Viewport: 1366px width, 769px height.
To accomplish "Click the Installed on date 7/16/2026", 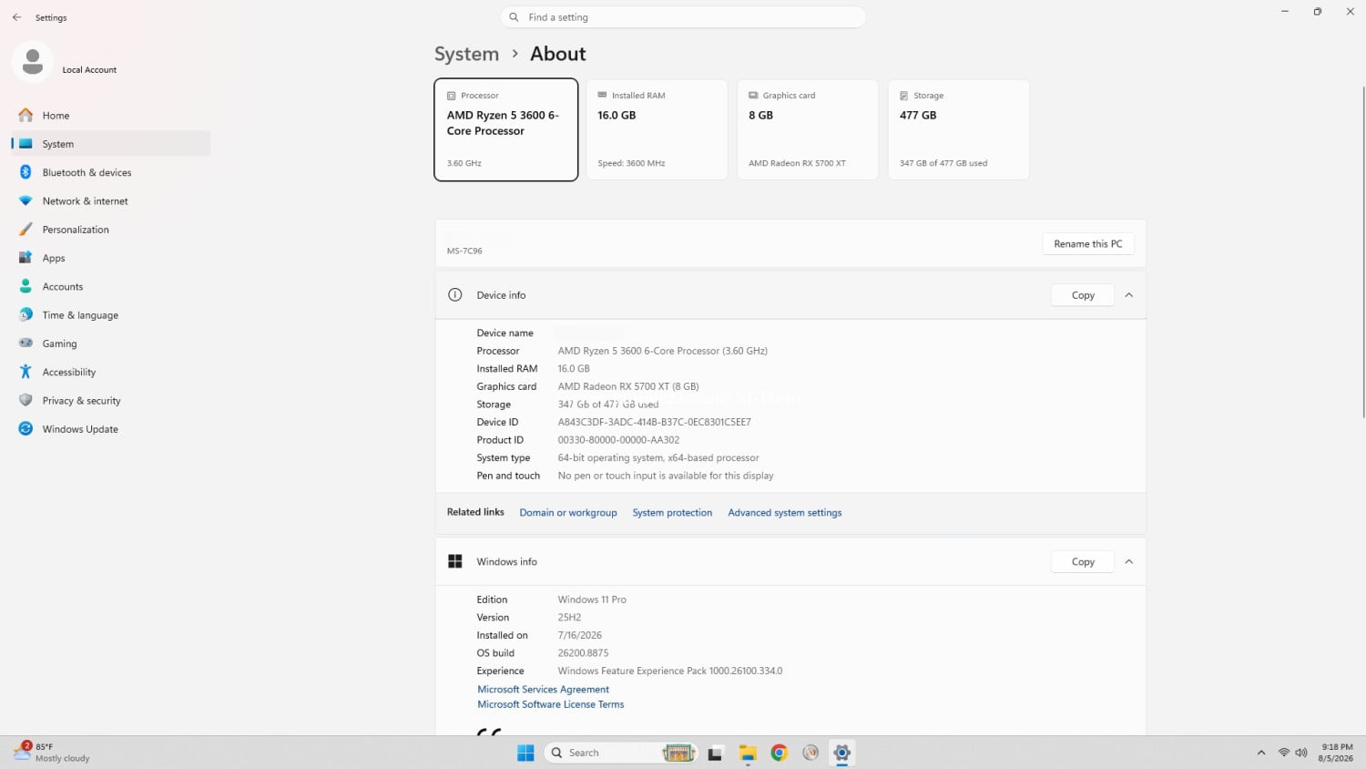I will 580,635.
